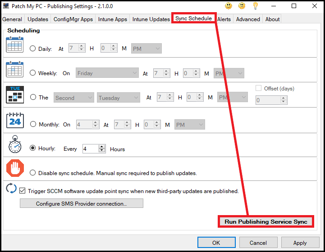Open the Second week ordinal dropdown
325x252 pixels.
tap(74, 98)
